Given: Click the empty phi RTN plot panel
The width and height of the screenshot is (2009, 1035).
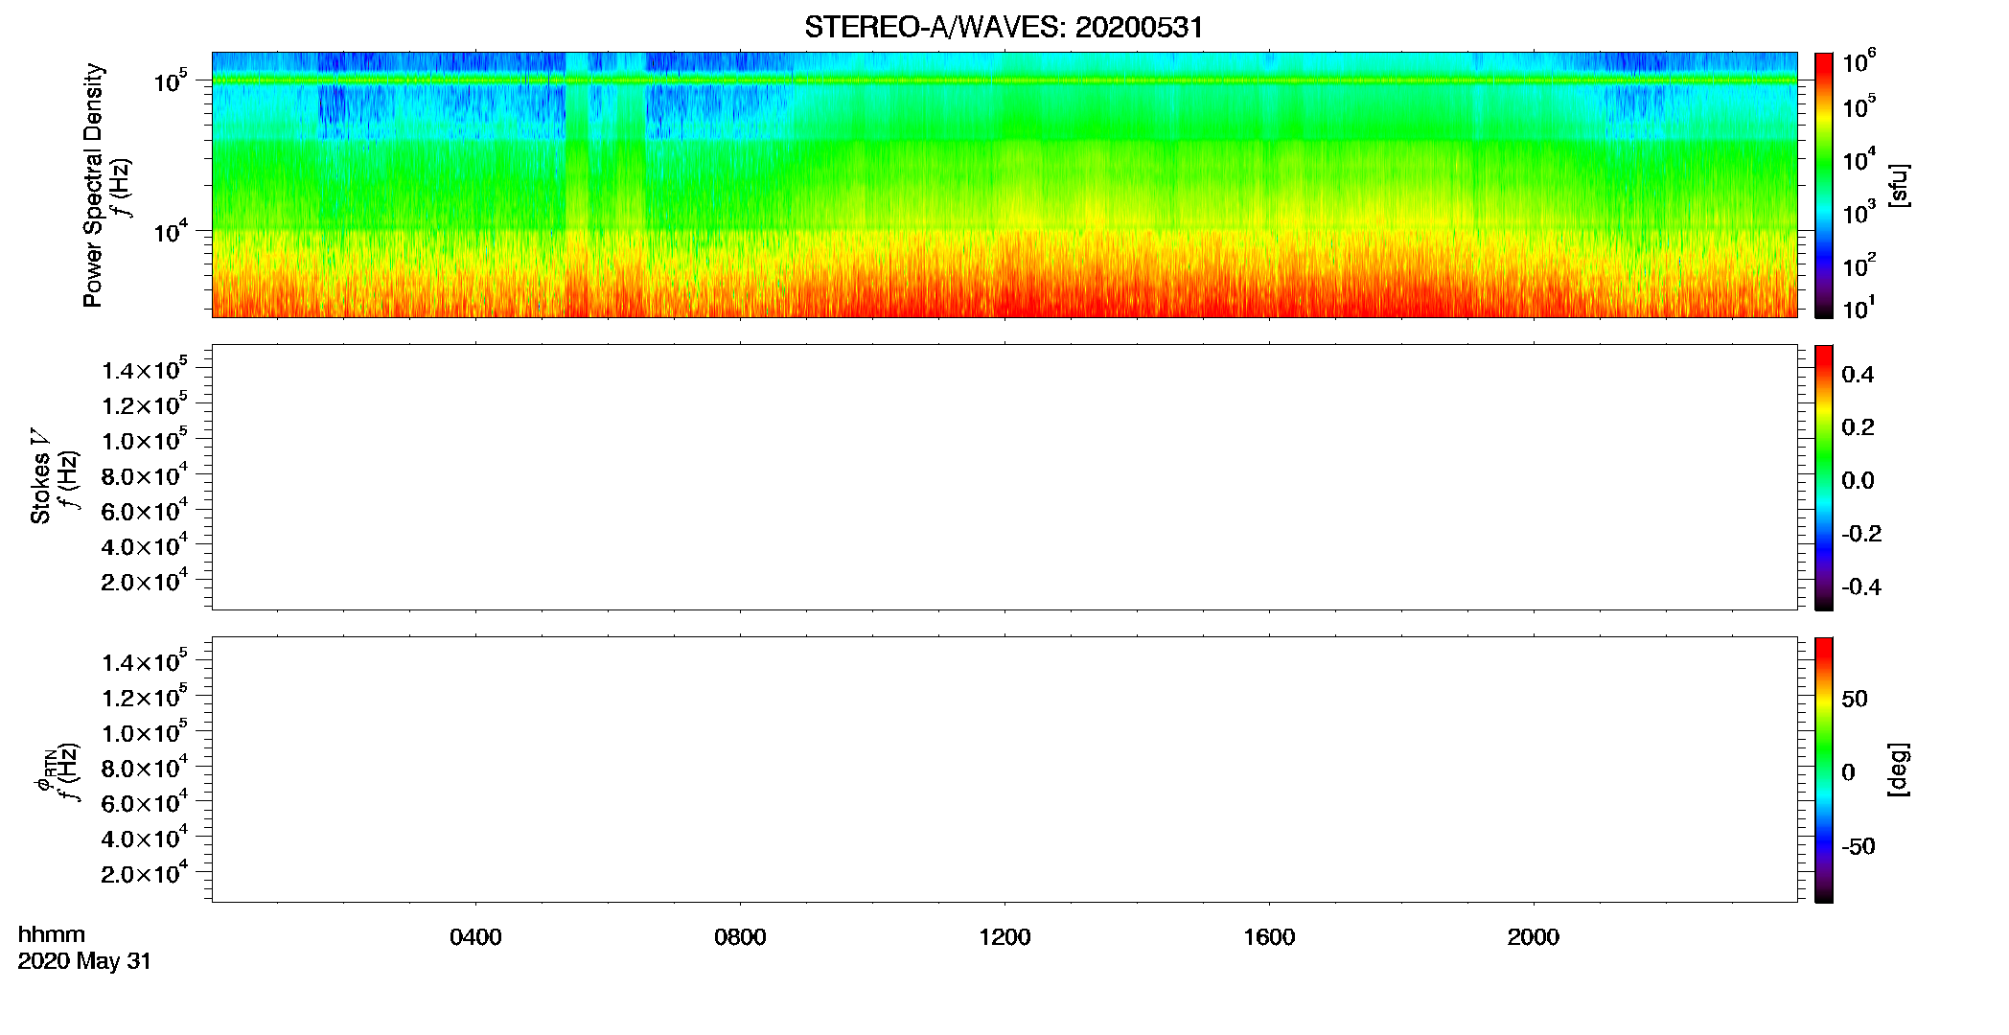Looking at the screenshot, I should [1004, 770].
